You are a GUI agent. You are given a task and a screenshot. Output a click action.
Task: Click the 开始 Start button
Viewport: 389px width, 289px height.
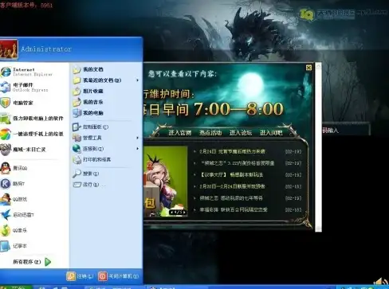16,287
